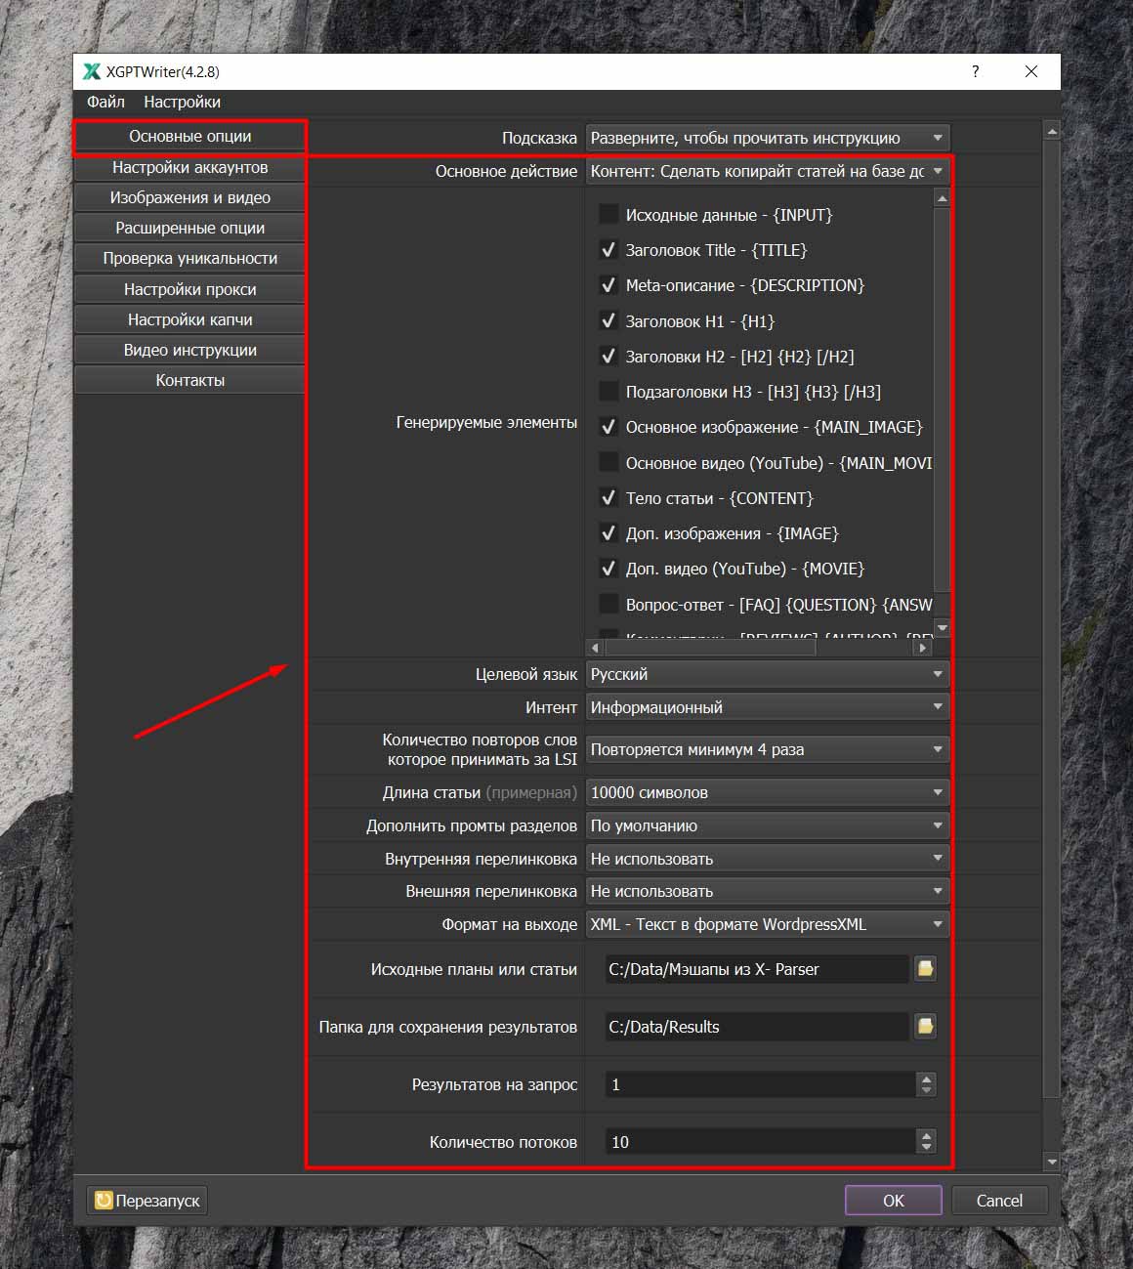Screen dimensions: 1133x1269
Task: Click the folder icon for results save path
Action: tap(924, 1027)
